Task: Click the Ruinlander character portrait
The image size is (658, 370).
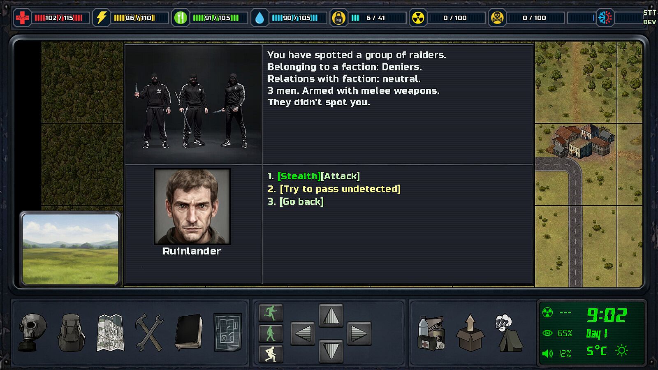Action: [x=192, y=206]
